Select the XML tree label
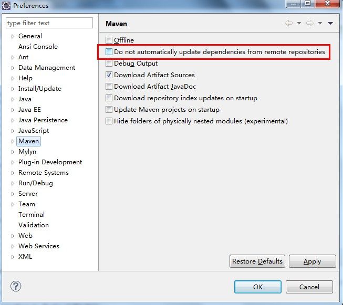The width and height of the screenshot is (343, 305). 25,257
